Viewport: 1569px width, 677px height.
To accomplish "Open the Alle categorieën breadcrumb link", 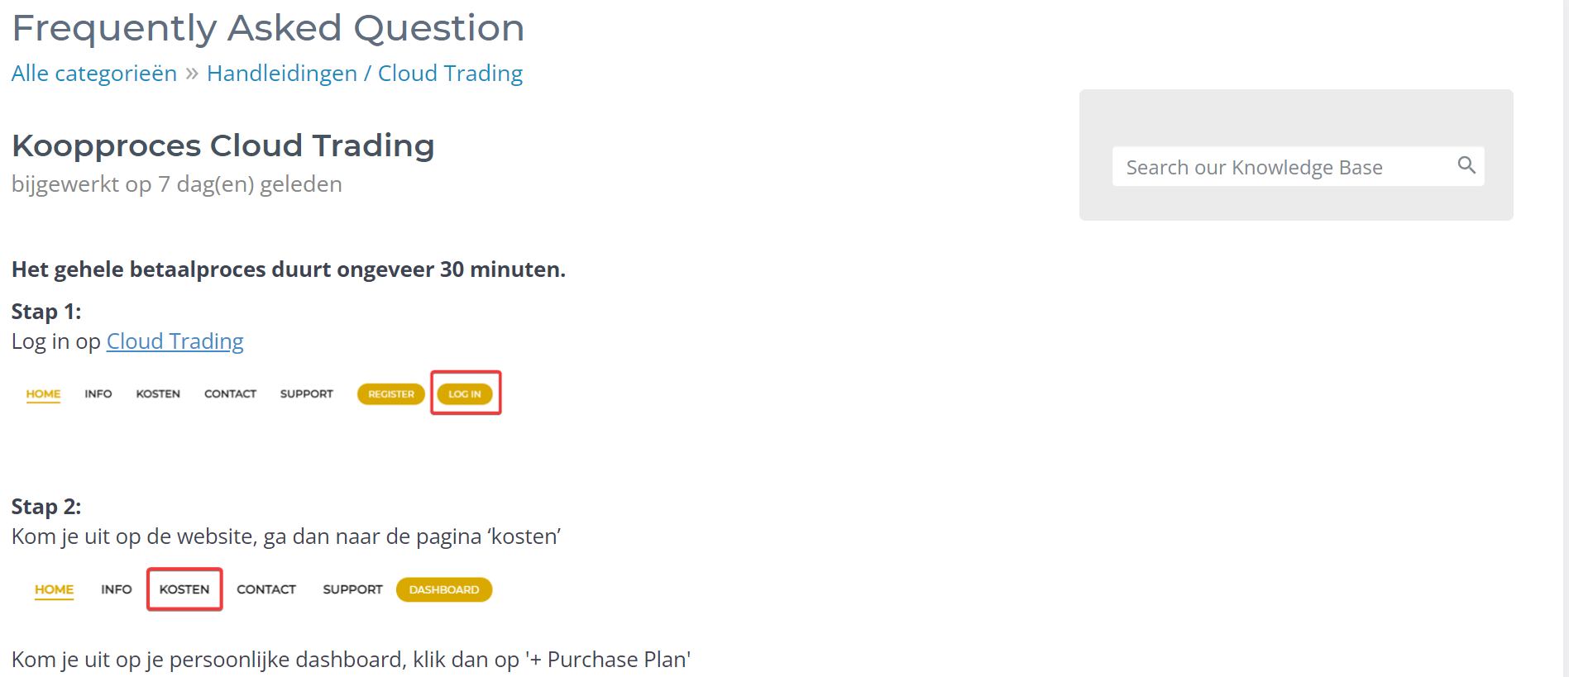I will coord(94,74).
